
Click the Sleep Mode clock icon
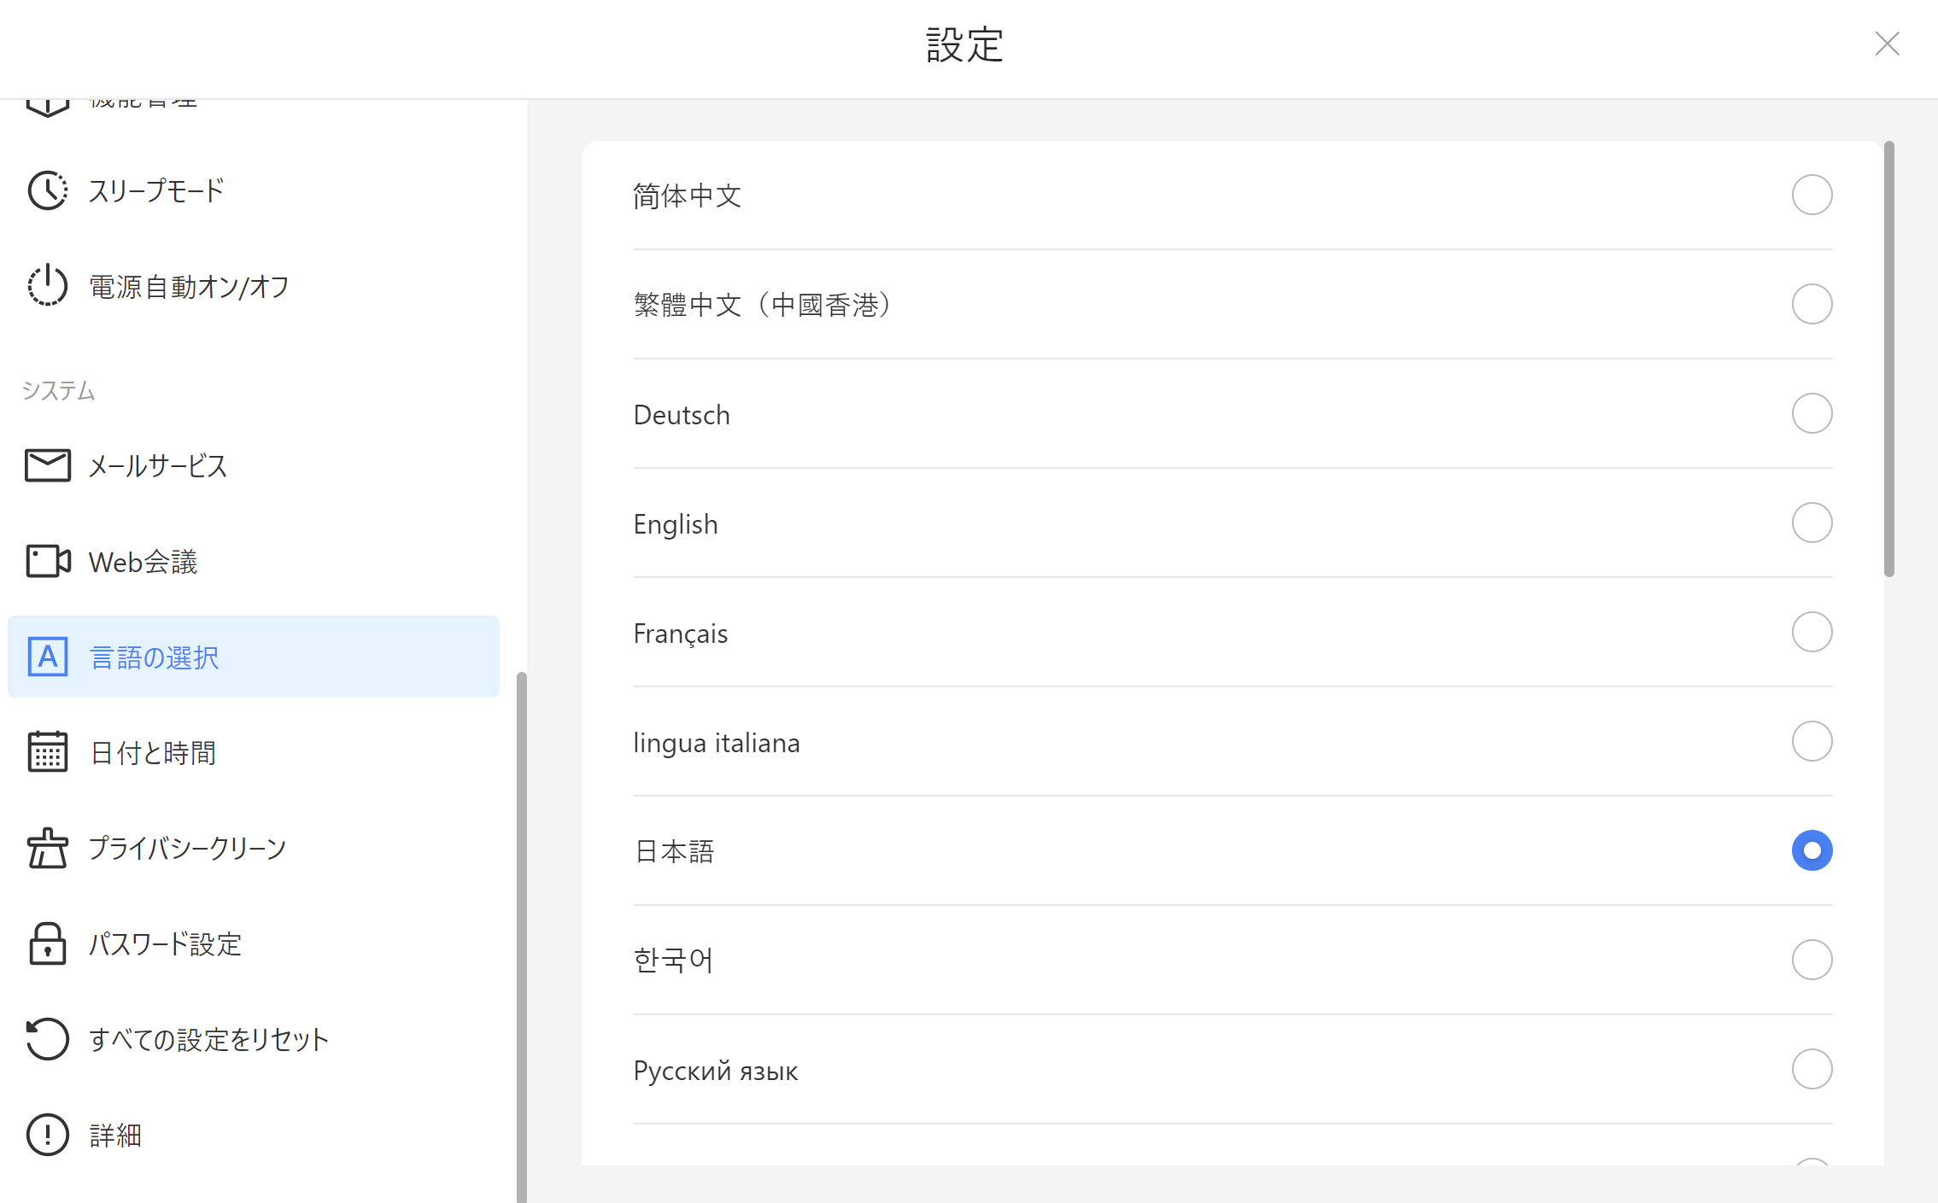[48, 190]
